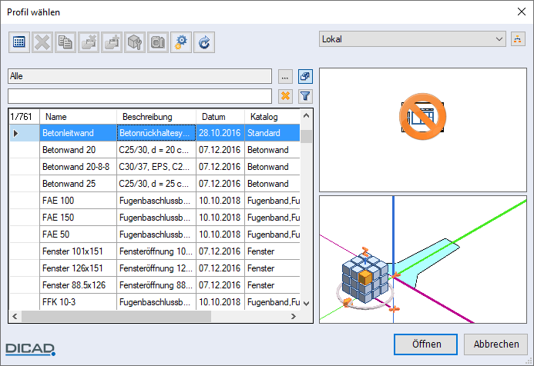
Task: Clear the filter with the orange X icon
Action: pyautogui.click(x=285, y=97)
